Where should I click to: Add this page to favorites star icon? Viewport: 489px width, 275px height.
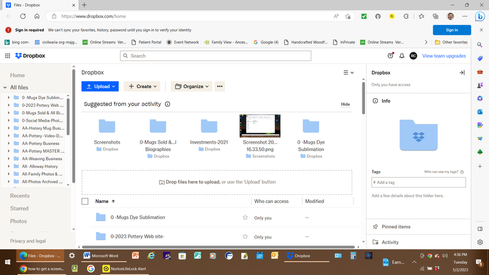tap(348, 16)
